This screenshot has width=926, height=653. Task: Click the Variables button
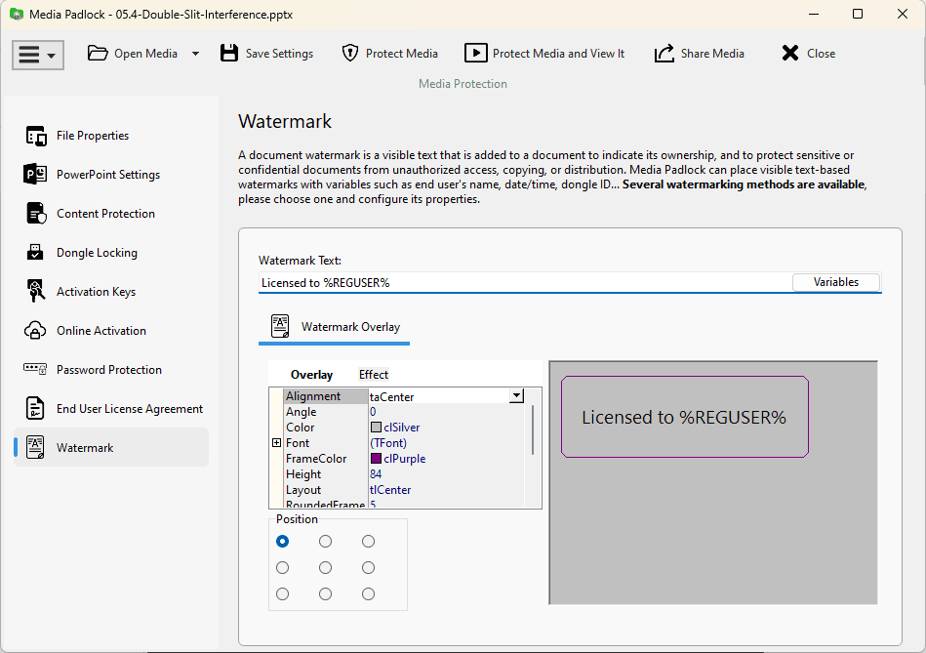[x=835, y=282]
